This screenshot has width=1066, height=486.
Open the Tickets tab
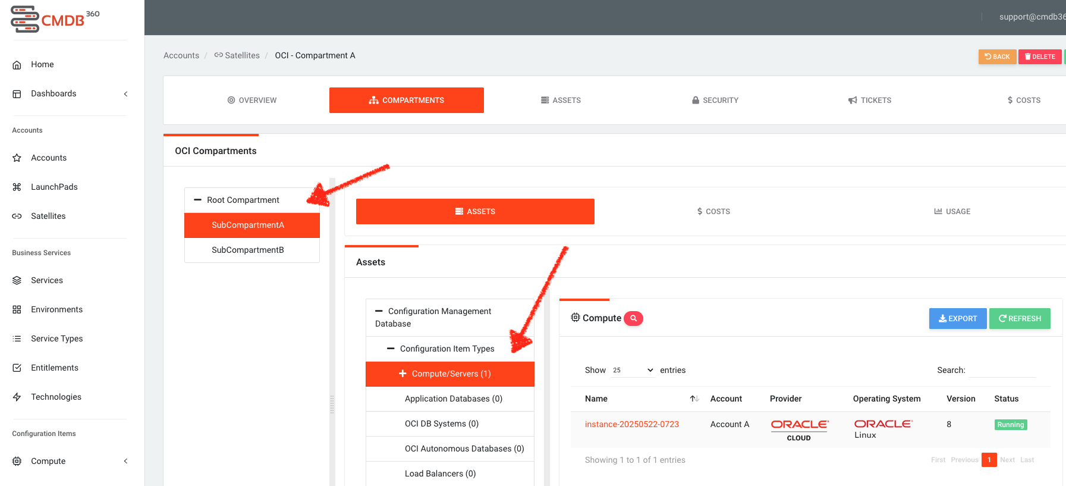[x=870, y=101]
